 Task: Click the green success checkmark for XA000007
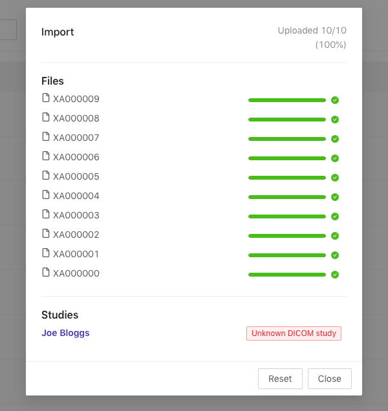point(335,139)
